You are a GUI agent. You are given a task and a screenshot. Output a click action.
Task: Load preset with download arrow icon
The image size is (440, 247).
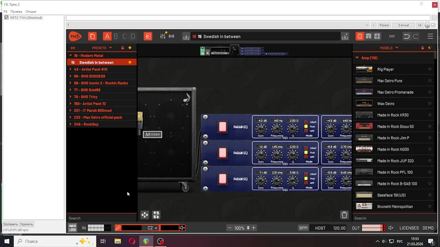point(186,36)
